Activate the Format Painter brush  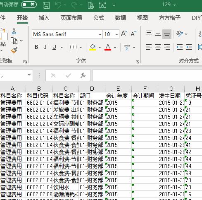14,50
